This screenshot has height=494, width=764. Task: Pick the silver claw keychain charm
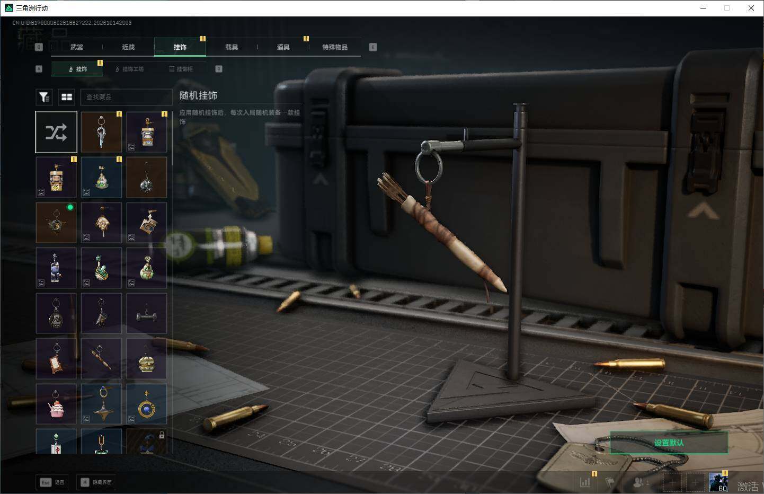click(101, 132)
